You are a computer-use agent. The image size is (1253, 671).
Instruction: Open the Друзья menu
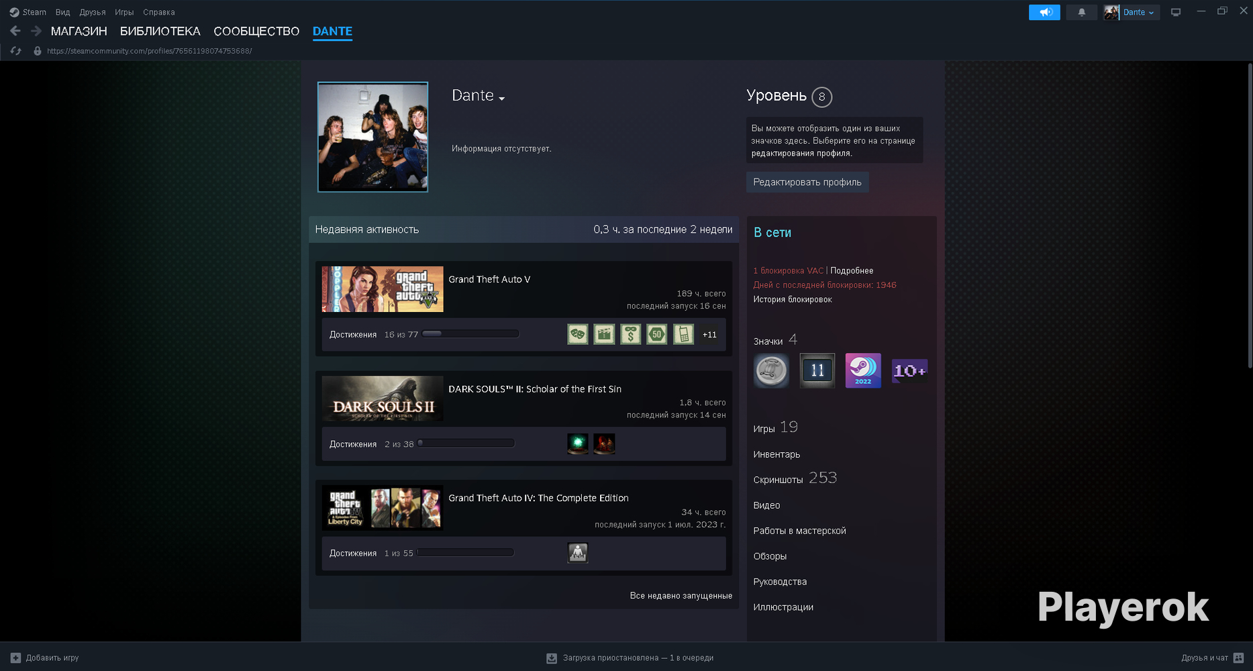(93, 12)
